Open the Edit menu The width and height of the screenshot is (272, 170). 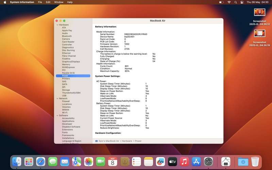tap(48, 2)
